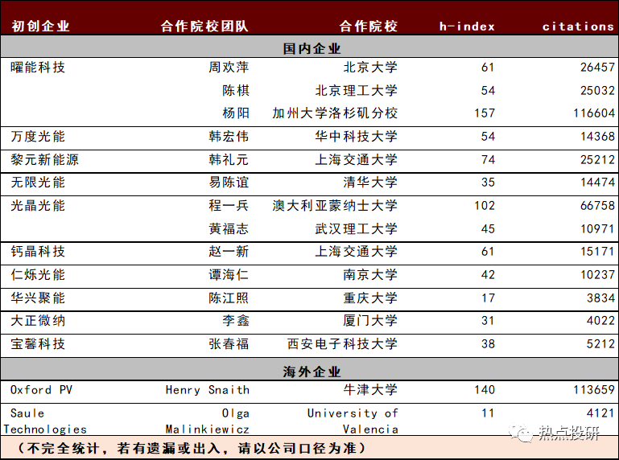Select the school cell 华中科技大学

pos(356,136)
